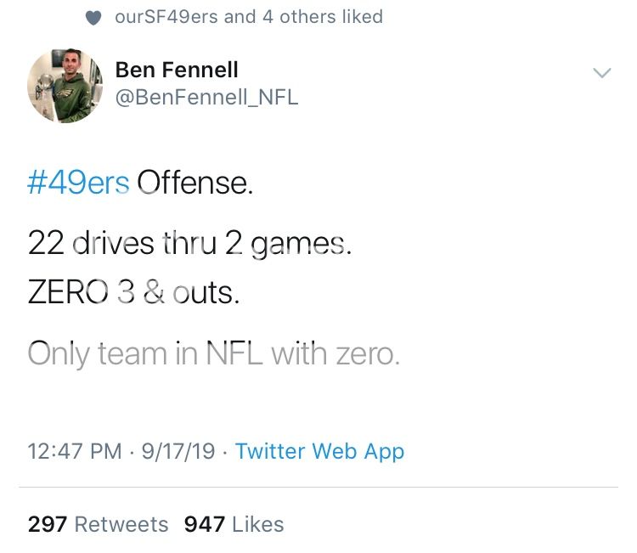Click the bold 947 like count number

point(204,524)
